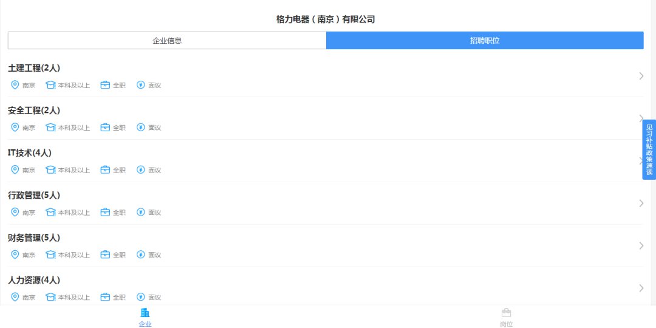Expand 人力资源 row via its right chevron

point(641,288)
